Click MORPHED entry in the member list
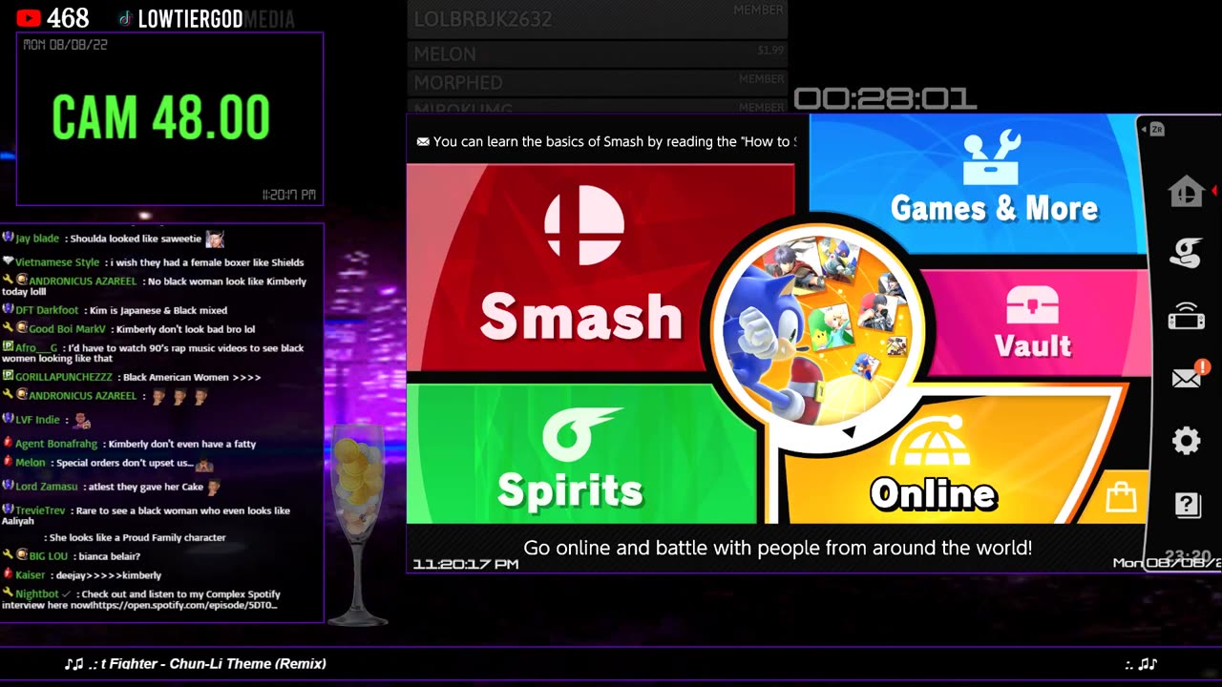This screenshot has height=687, width=1222. [x=598, y=82]
